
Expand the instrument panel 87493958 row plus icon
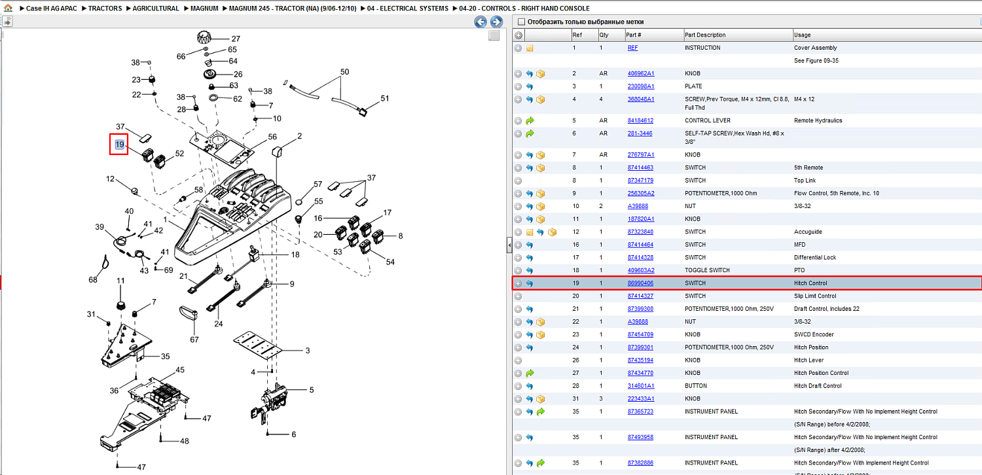(x=518, y=437)
